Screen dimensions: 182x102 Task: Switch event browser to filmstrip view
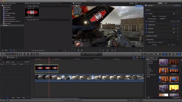(11, 50)
